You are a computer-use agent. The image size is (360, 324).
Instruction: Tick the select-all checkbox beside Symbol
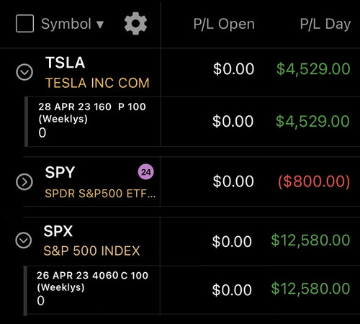[24, 24]
